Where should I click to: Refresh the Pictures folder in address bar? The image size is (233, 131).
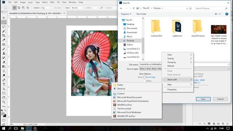click(x=191, y=8)
